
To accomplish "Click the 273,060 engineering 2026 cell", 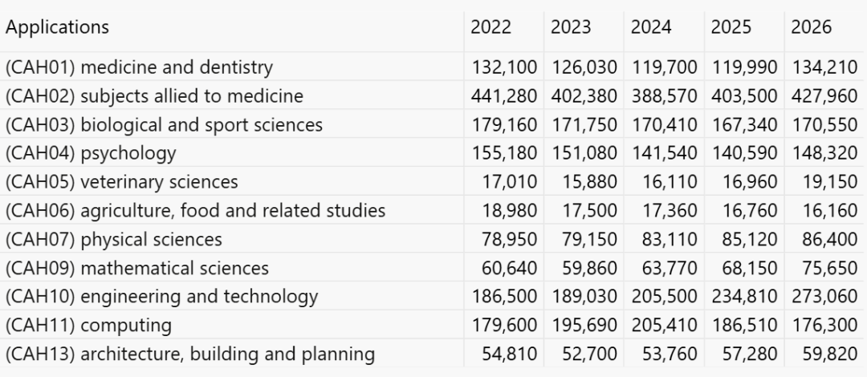I will [825, 298].
